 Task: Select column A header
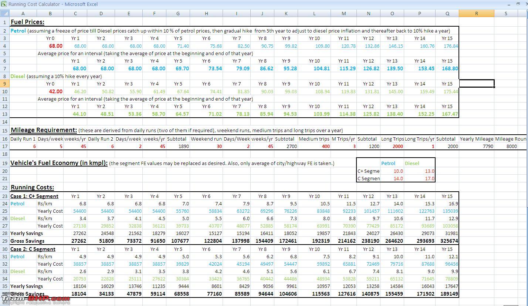tap(23, 13)
